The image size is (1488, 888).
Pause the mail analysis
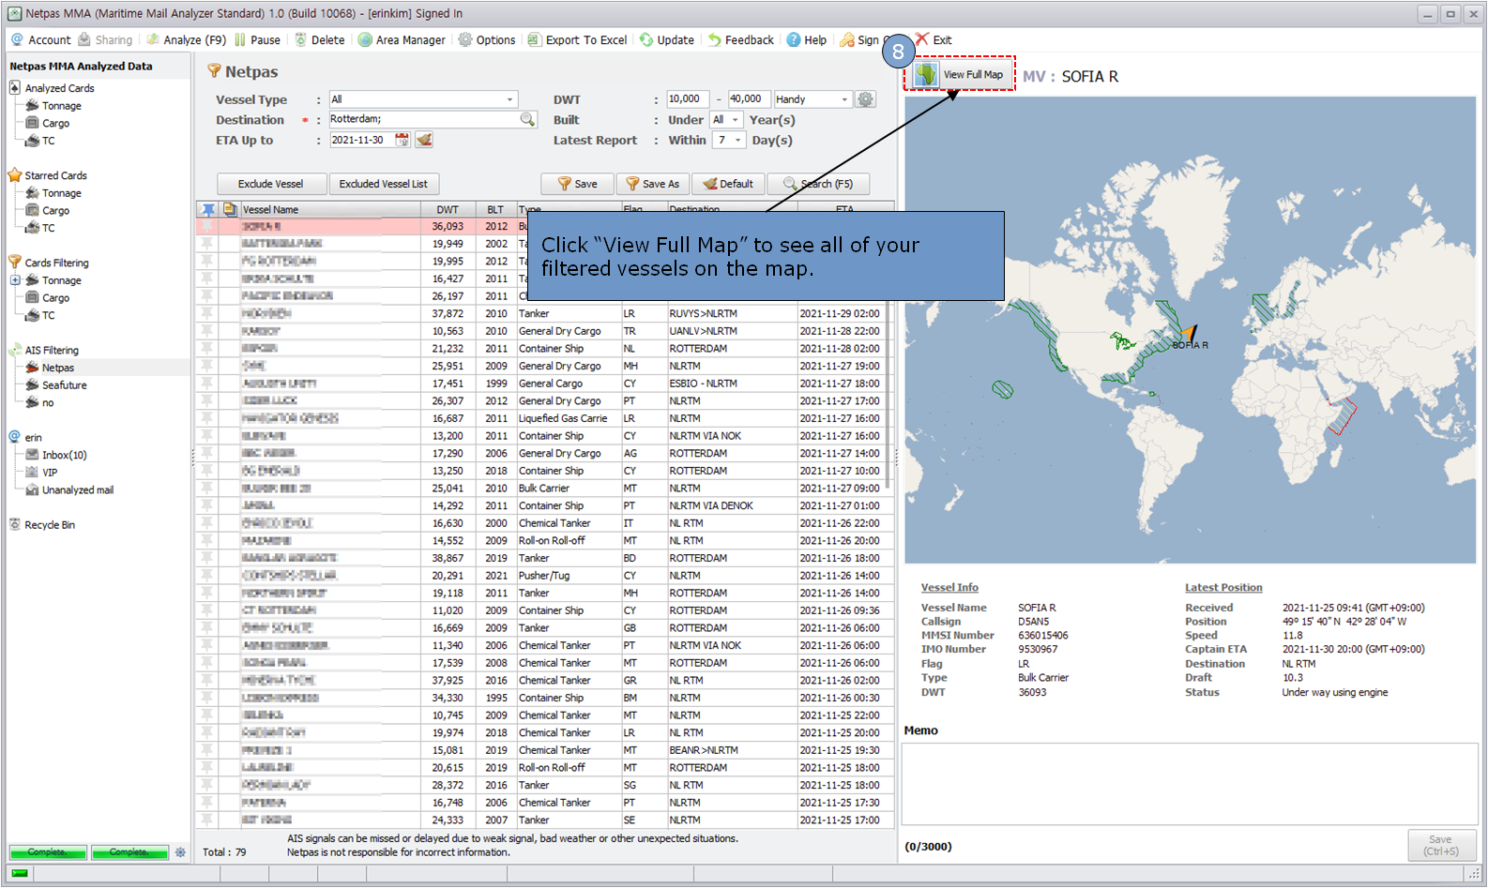tap(257, 40)
